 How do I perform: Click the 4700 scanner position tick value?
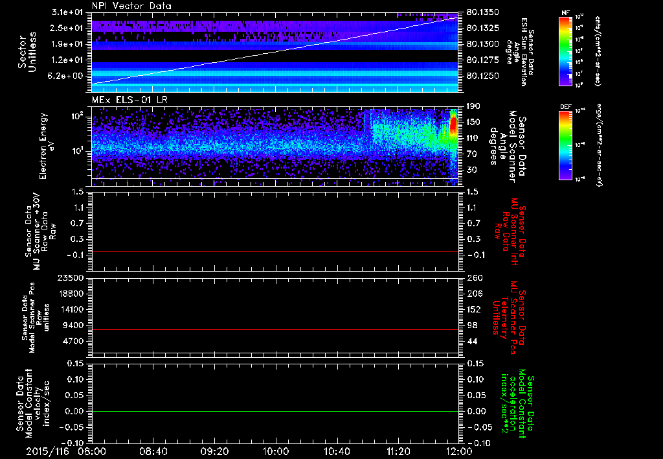tap(73, 341)
